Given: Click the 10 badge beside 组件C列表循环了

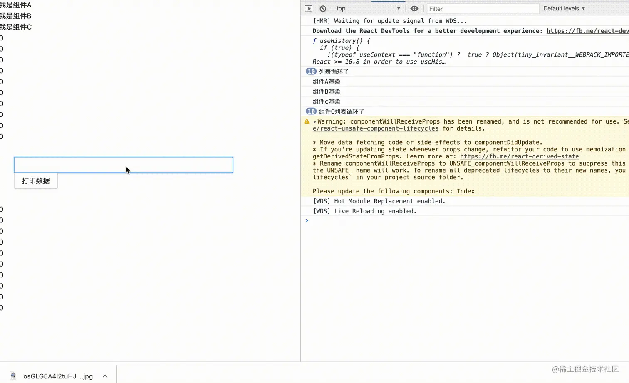Looking at the screenshot, I should [x=311, y=111].
